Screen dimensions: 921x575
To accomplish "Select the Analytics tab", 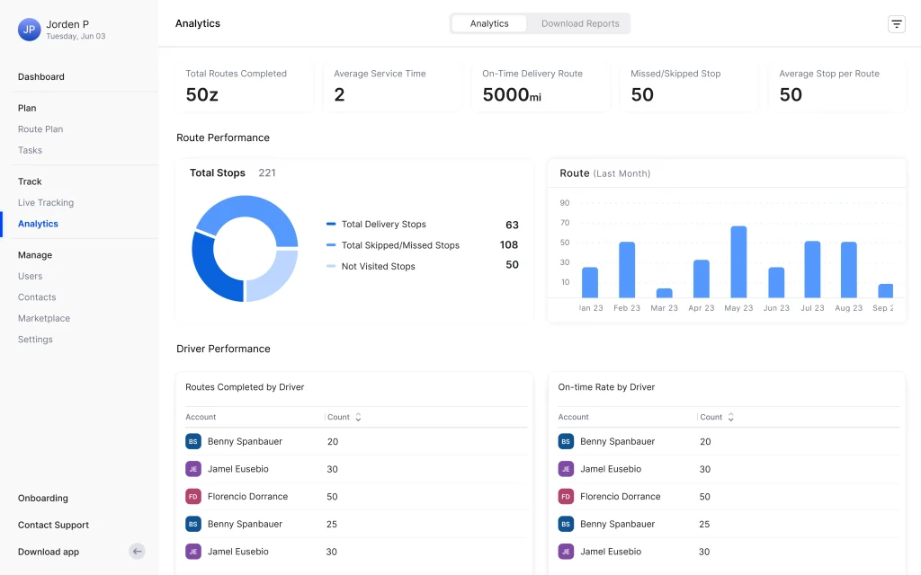I will click(489, 23).
